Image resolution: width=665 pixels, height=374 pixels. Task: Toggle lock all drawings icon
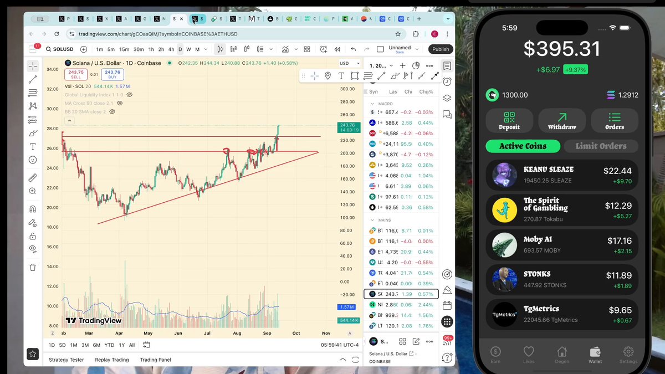point(33,236)
